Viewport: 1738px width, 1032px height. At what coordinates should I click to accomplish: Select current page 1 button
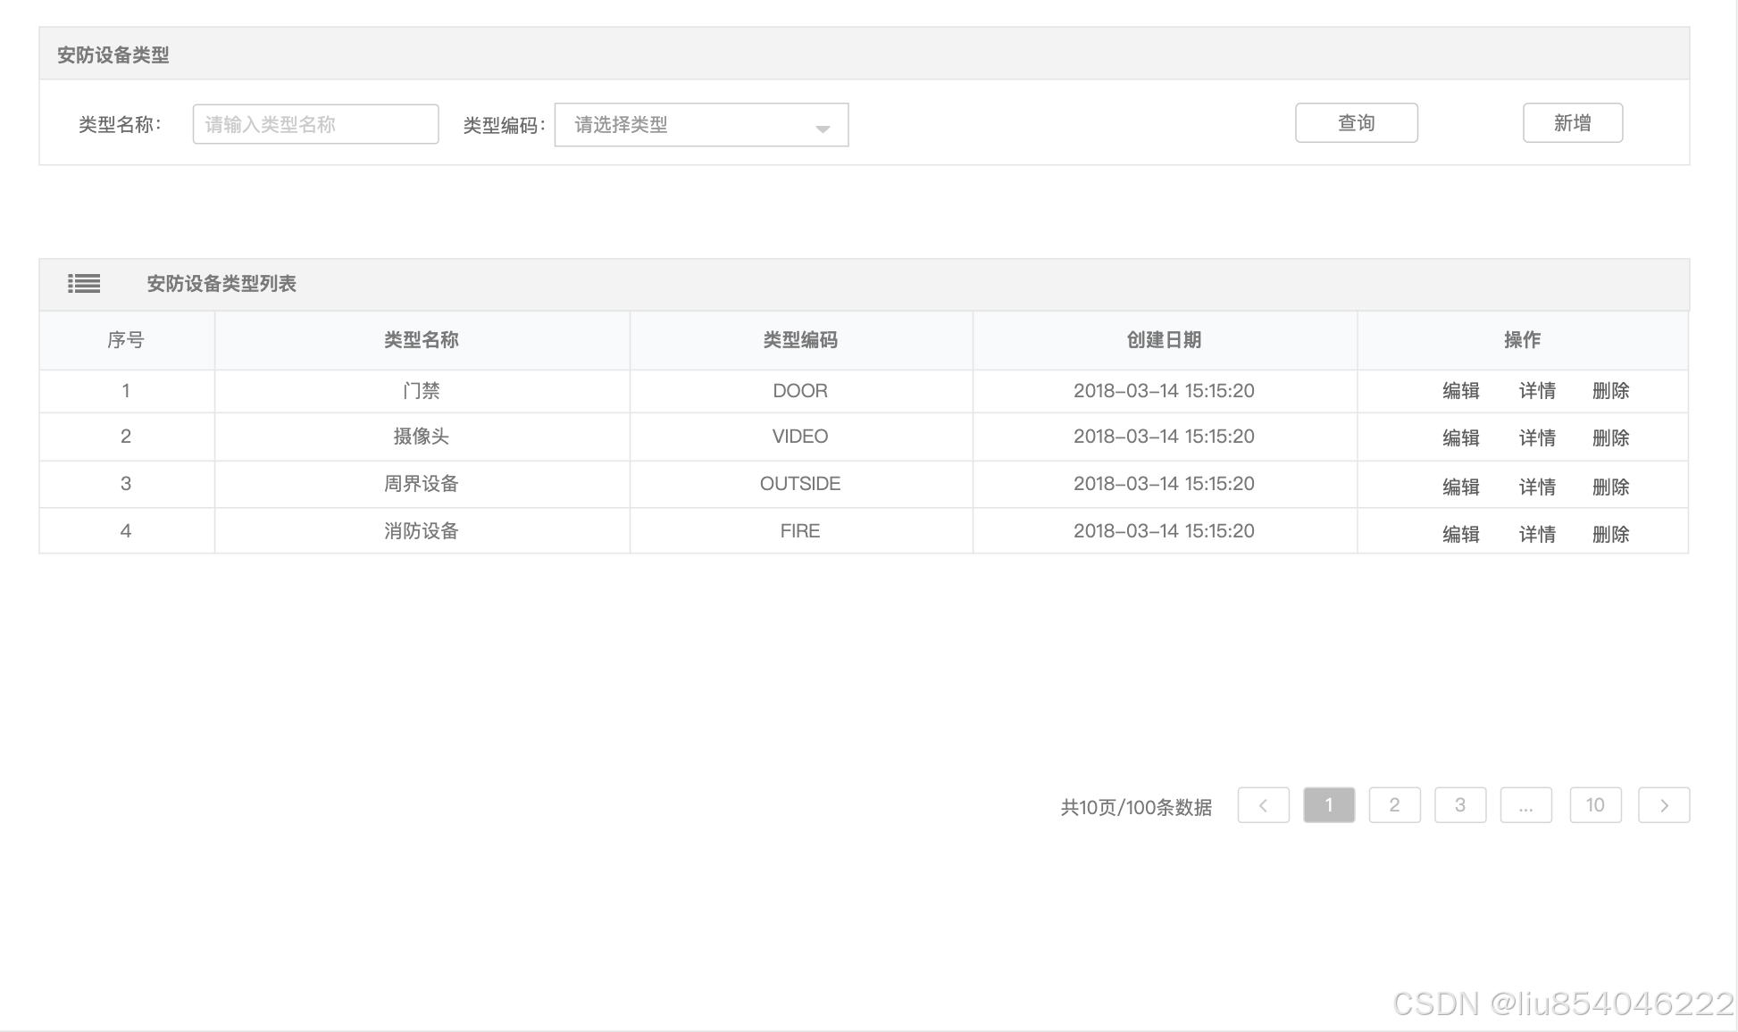pos(1329,805)
